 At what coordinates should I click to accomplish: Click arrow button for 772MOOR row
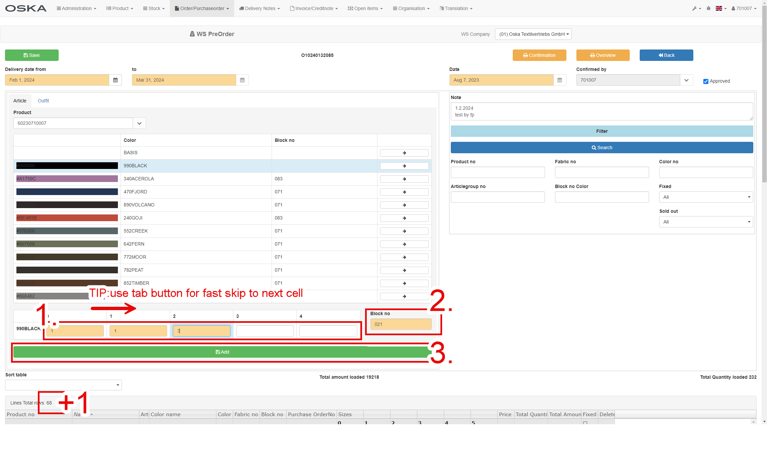(404, 257)
